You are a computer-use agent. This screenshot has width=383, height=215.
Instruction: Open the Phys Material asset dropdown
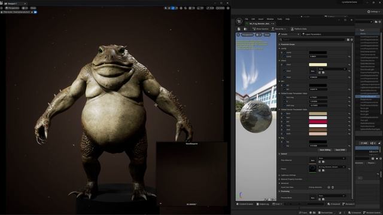332,158
